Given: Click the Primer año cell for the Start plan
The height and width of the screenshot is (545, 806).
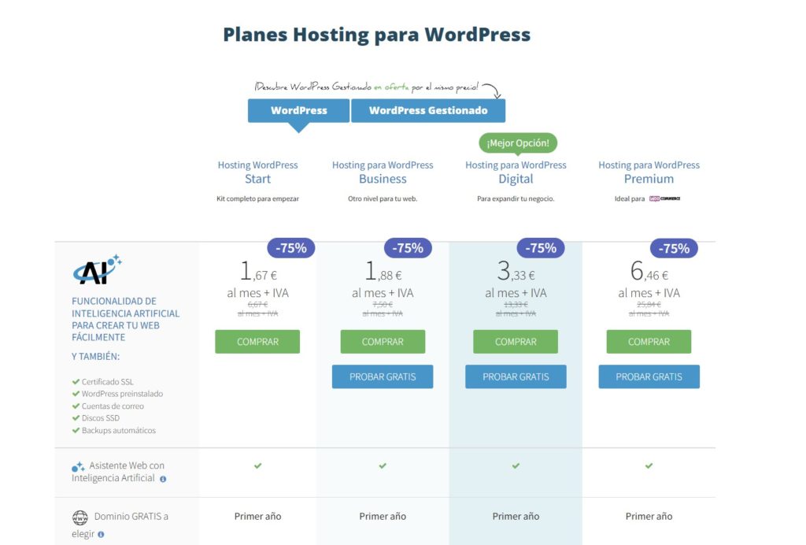Looking at the screenshot, I should click(257, 516).
